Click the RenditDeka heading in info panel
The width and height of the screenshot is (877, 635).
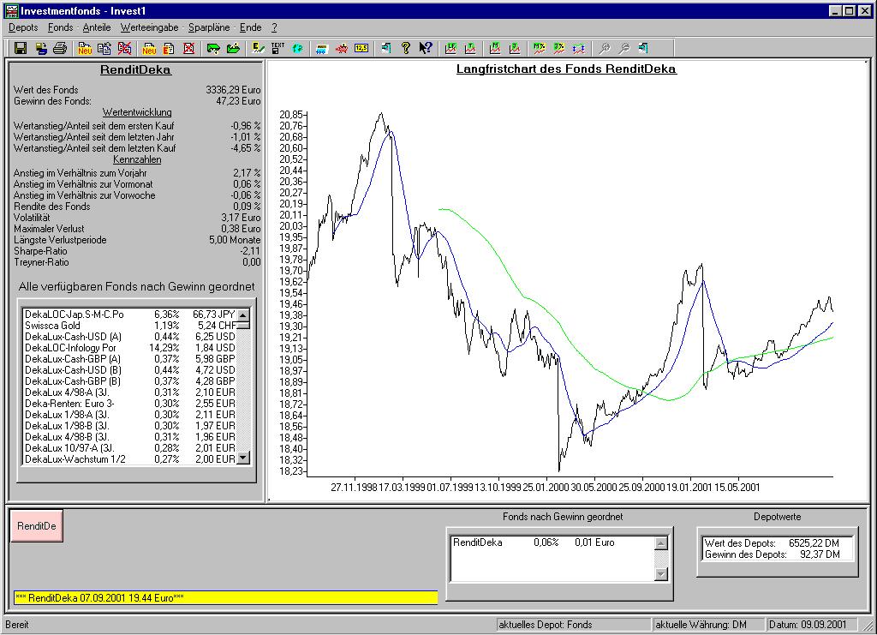pyautogui.click(x=135, y=70)
